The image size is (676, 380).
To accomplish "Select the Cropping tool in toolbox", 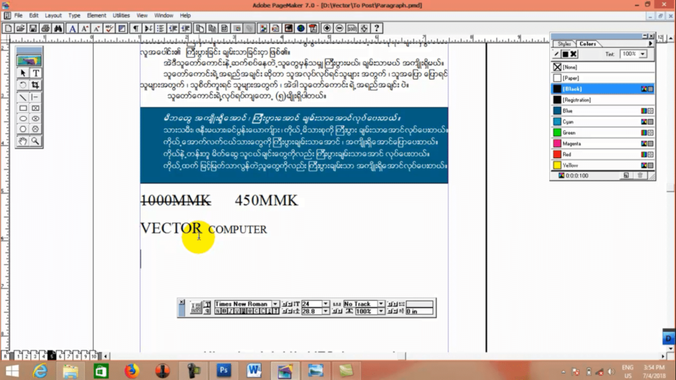I will pyautogui.click(x=36, y=85).
